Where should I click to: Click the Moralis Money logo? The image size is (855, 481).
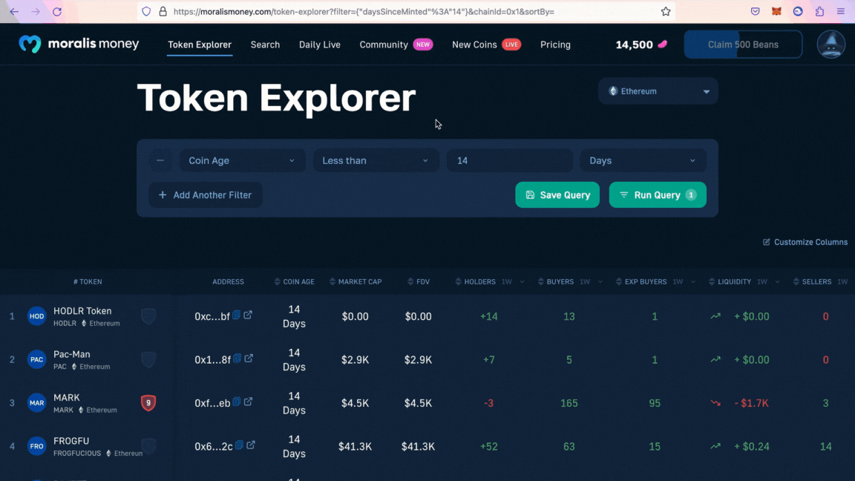click(79, 44)
